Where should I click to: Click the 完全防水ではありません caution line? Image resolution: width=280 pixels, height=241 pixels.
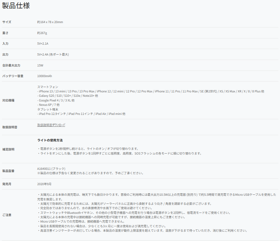[x=95, y=208]
